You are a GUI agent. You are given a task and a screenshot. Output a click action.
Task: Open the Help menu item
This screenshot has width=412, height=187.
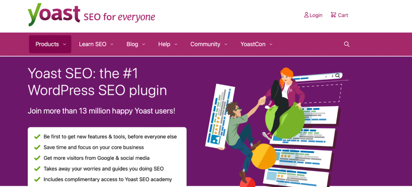tap(164, 44)
